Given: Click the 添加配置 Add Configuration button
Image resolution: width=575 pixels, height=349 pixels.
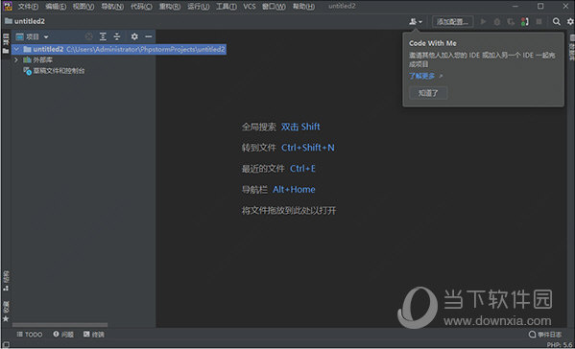Looking at the screenshot, I should pos(452,22).
